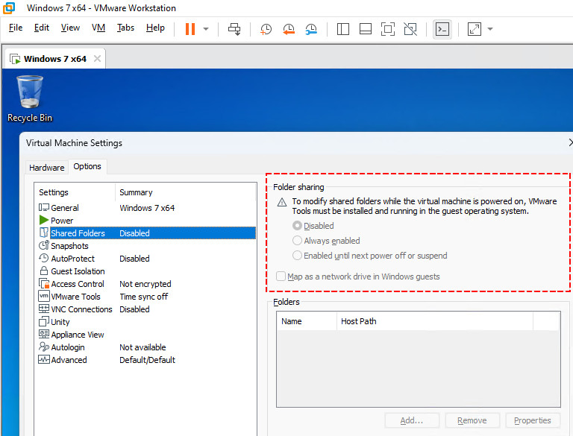
Task: Toggle the library sidebar view
Action: point(342,29)
